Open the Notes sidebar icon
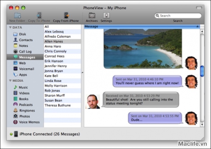Image resolution: width=211 pixels, height=149 pixels. click(16, 46)
